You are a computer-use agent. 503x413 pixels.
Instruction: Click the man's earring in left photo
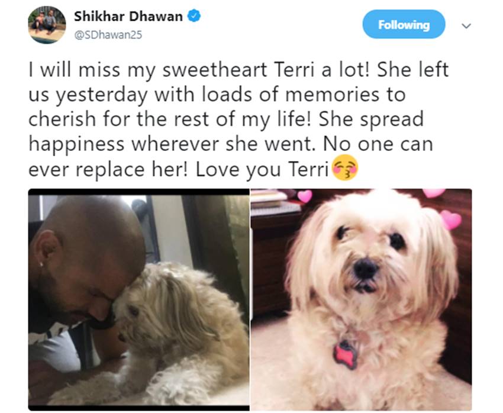pyautogui.click(x=41, y=264)
